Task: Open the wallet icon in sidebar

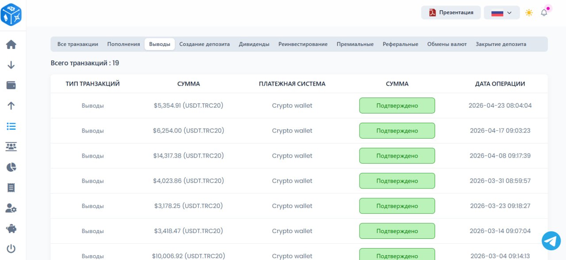Action: [x=11, y=85]
